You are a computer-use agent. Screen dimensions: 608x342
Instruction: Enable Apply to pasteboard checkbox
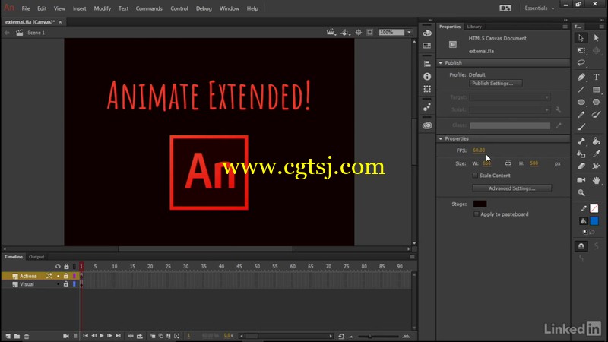click(x=477, y=214)
